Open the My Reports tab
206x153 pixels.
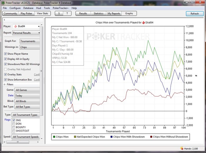point(114,14)
